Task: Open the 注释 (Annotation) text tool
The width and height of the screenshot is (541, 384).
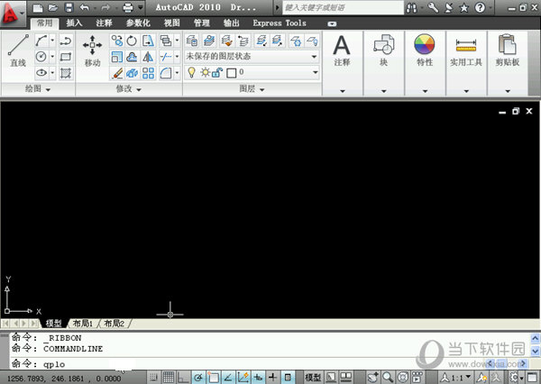Action: click(x=342, y=50)
